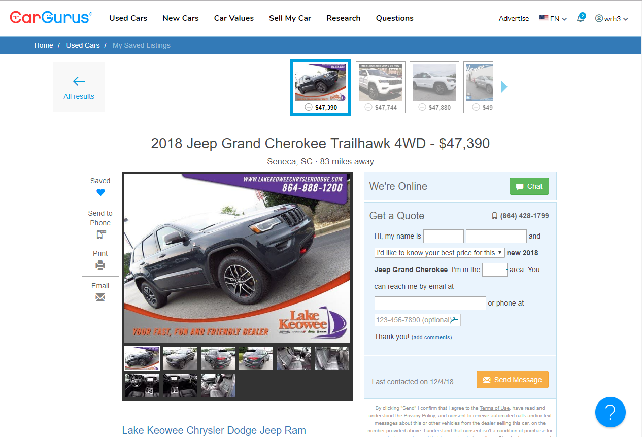Click the Email envelope icon

100,297
